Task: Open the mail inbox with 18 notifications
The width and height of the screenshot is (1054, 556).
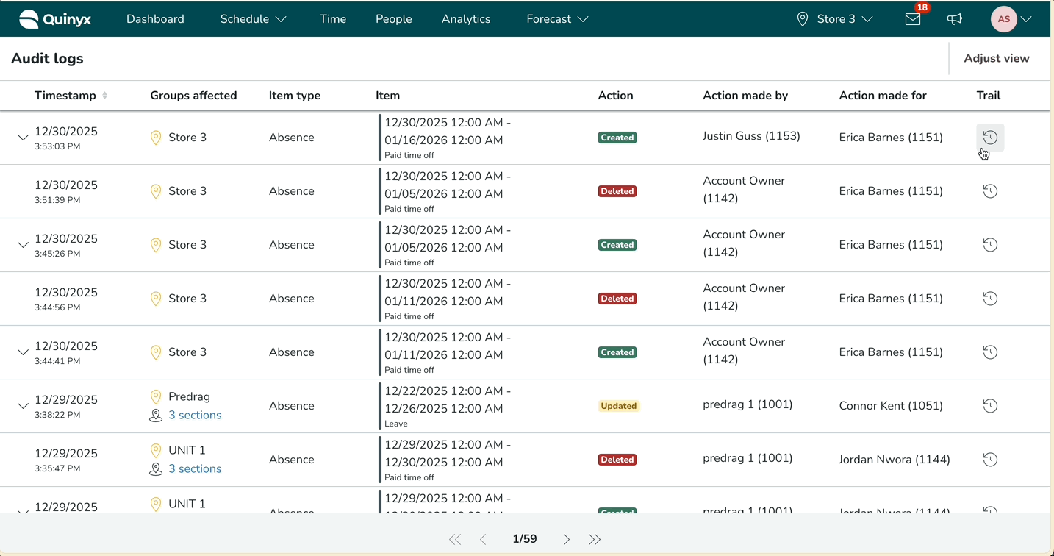Action: [x=913, y=19]
